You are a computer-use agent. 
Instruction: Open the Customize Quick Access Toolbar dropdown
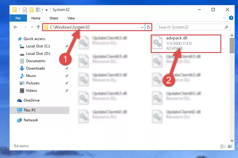click(x=46, y=10)
